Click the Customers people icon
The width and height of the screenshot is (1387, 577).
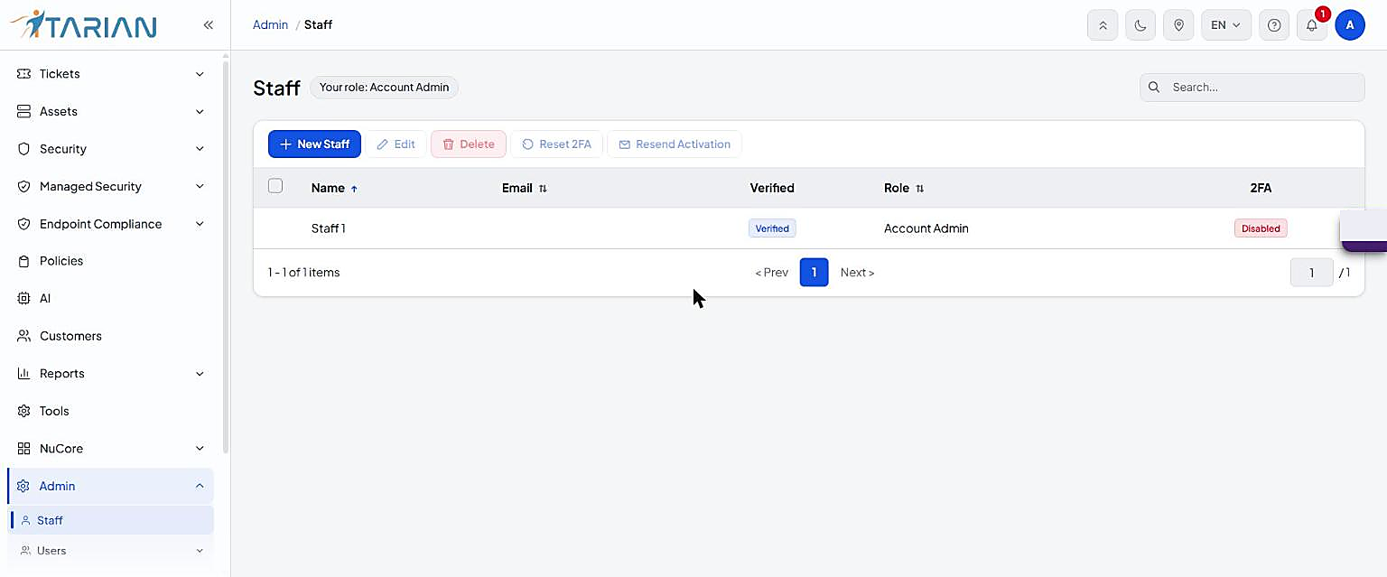click(24, 336)
